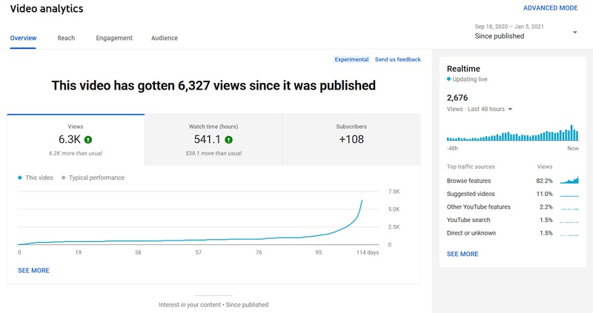Click green up-arrow icon beside 541.1 watch time

[x=228, y=139]
